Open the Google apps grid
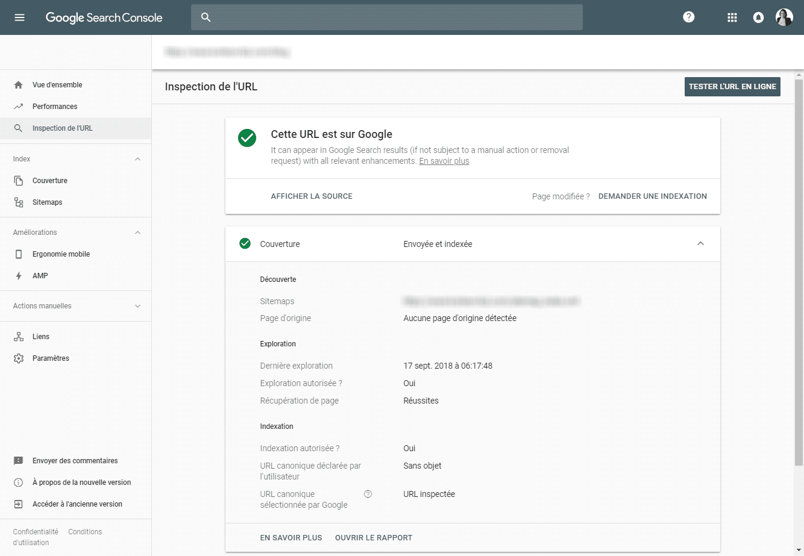804x556 pixels. pyautogui.click(x=732, y=17)
